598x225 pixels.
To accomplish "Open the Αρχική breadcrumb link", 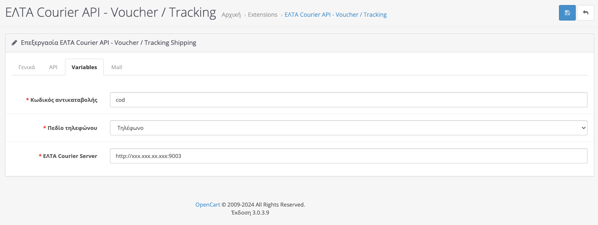I will coord(231,15).
